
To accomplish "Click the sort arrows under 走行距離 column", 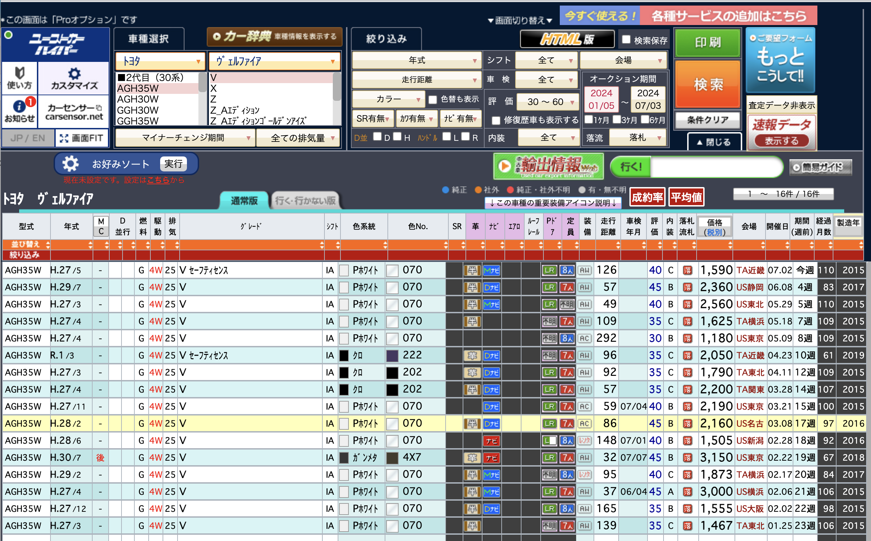I will click(618, 245).
